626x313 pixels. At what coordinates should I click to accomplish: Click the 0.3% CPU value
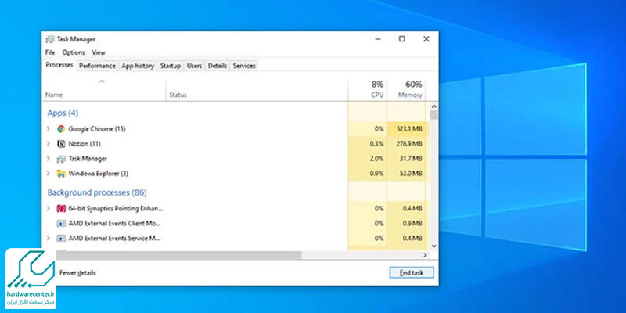click(x=376, y=144)
